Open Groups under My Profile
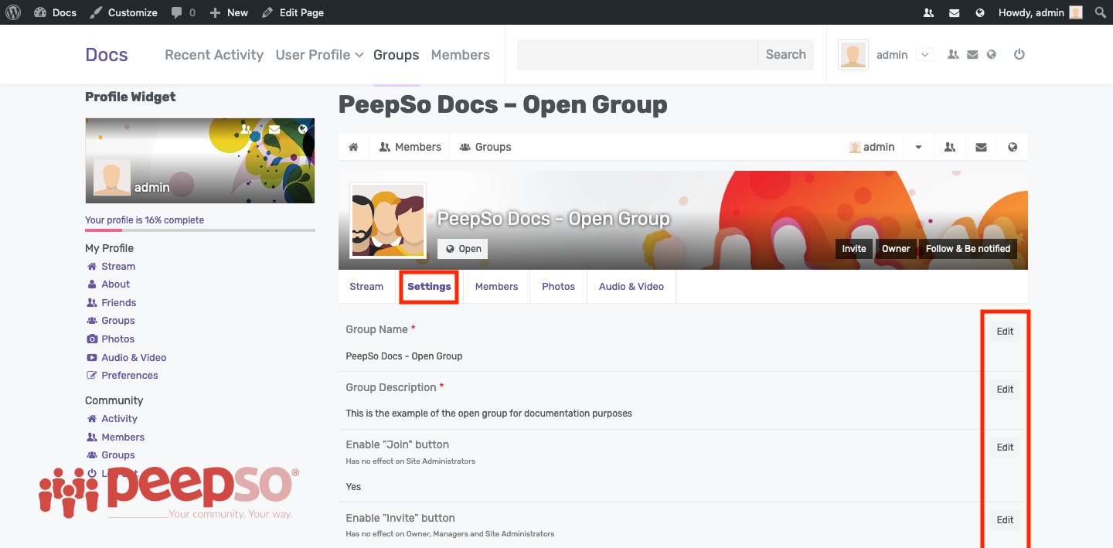1113x548 pixels. coord(111,321)
